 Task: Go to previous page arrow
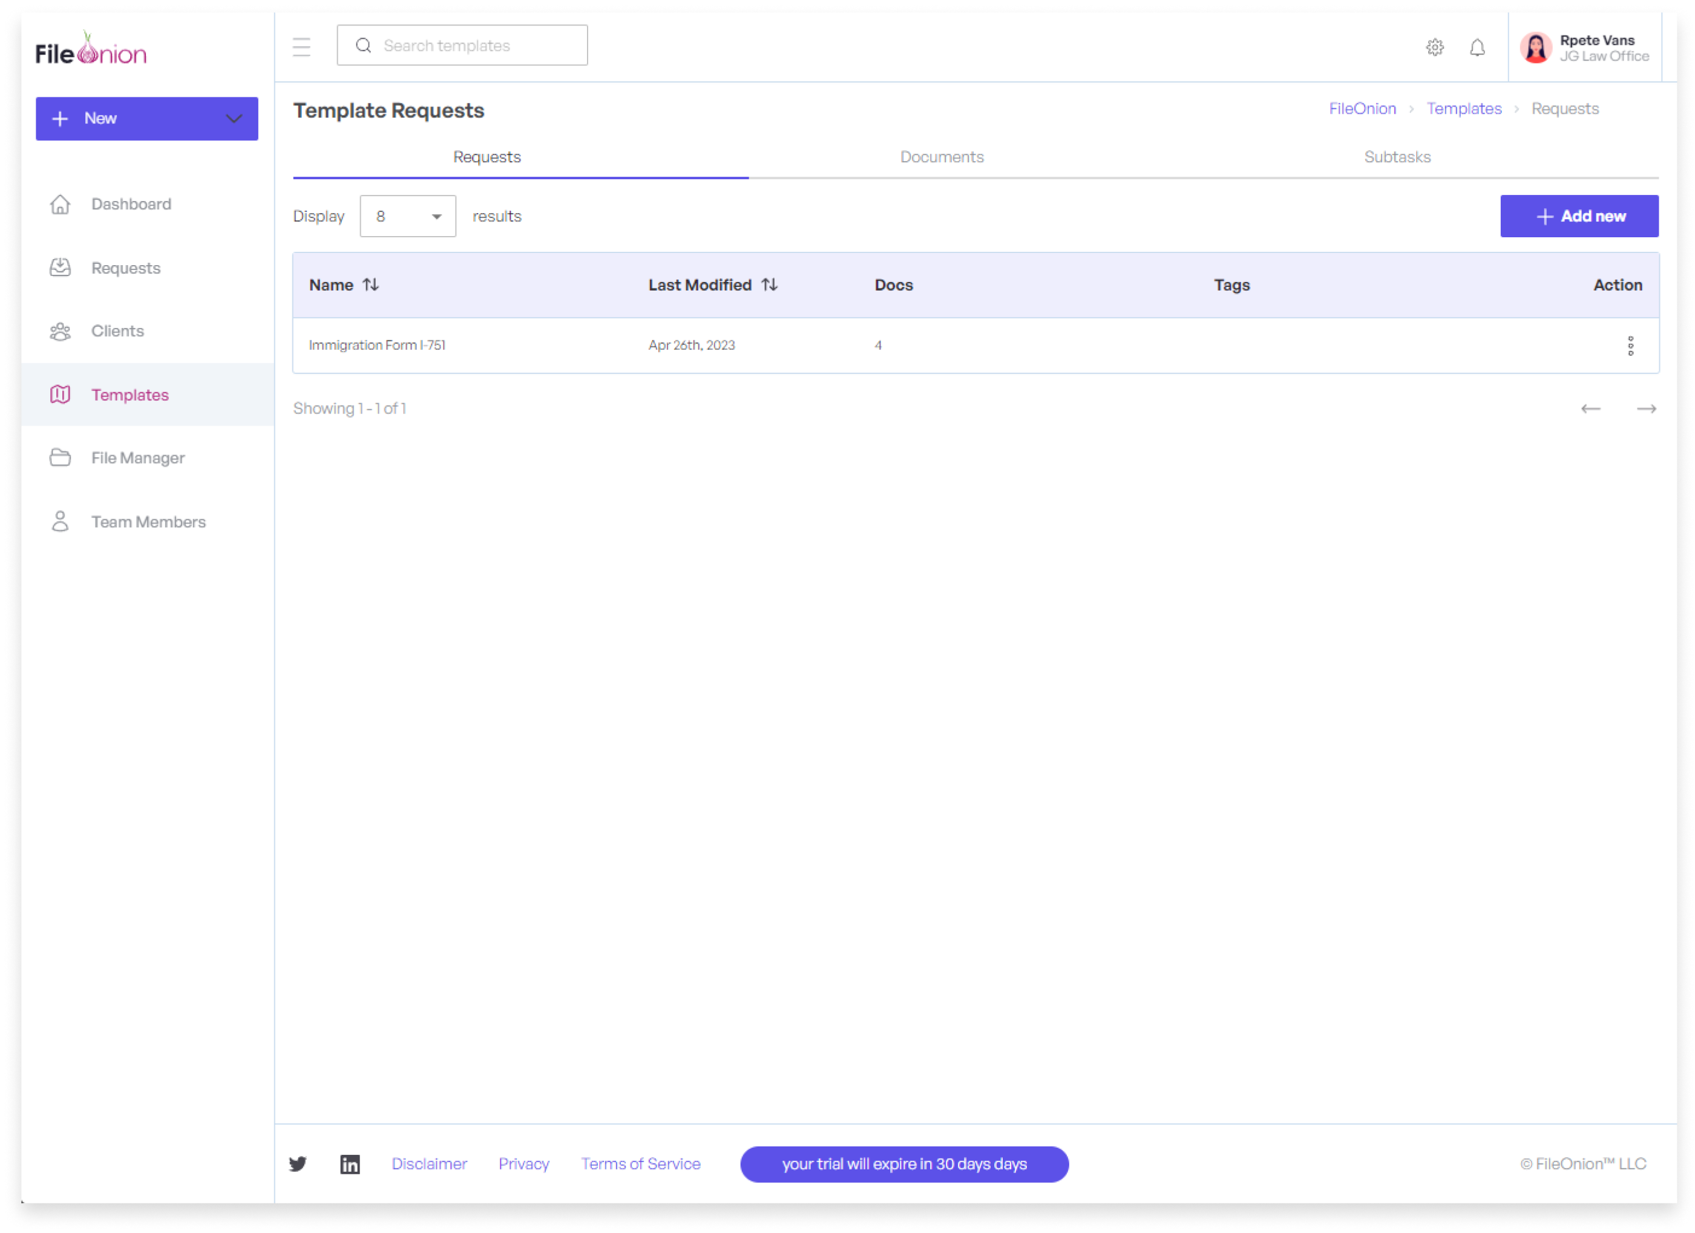[1590, 408]
